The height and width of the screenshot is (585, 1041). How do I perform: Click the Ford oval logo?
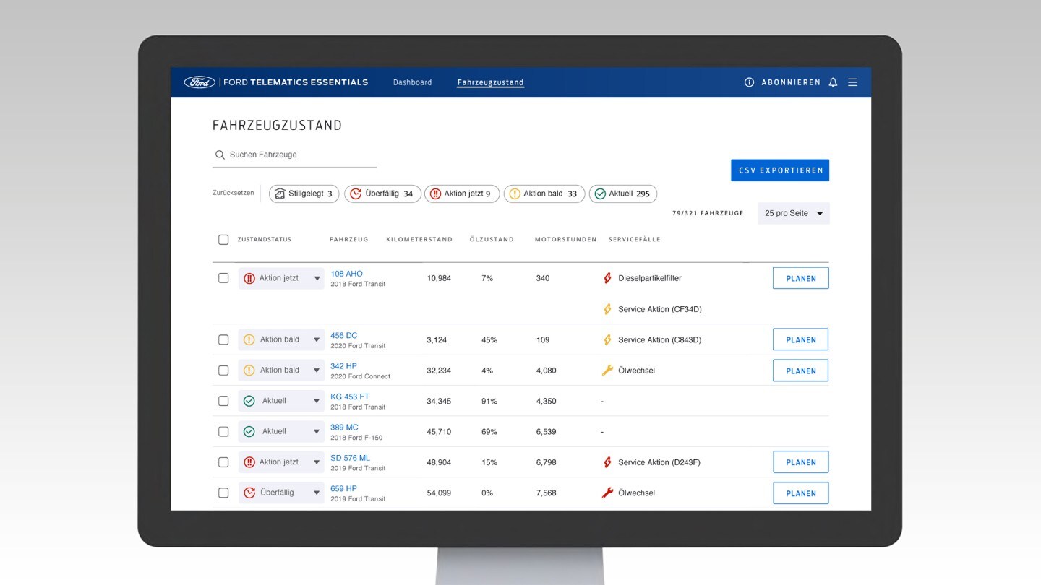[x=200, y=82]
